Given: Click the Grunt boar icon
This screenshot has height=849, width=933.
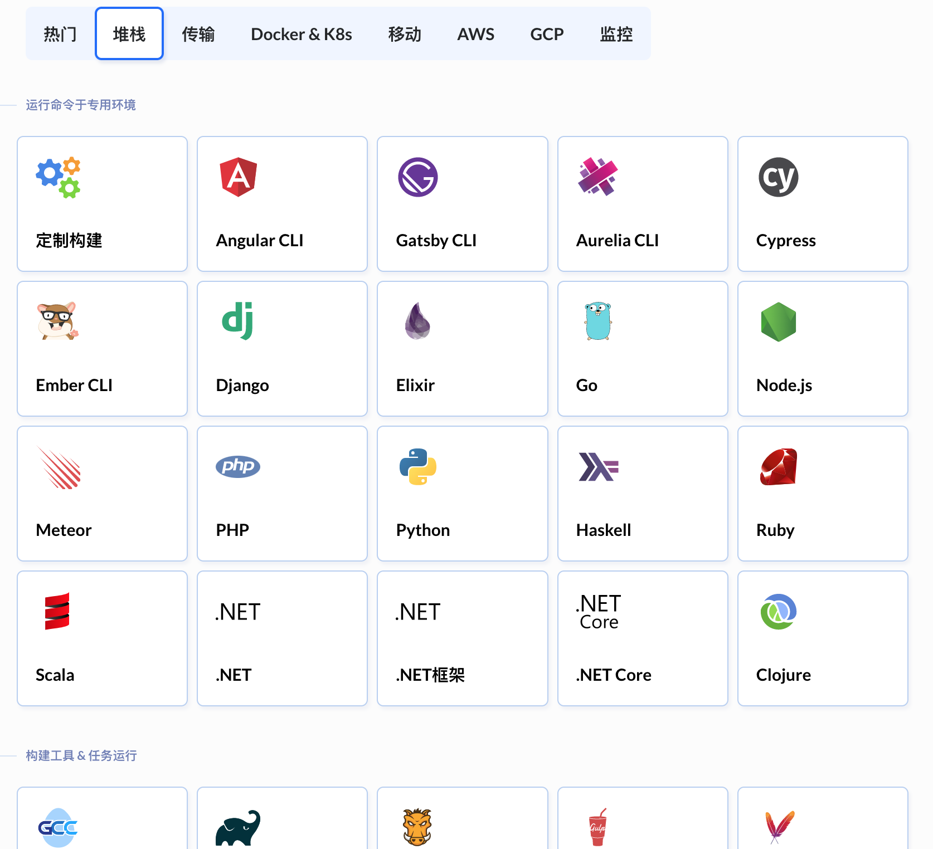Looking at the screenshot, I should [x=417, y=828].
